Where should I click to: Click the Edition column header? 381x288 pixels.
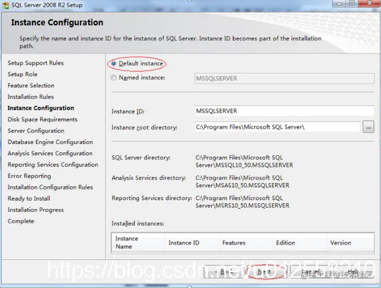point(300,242)
